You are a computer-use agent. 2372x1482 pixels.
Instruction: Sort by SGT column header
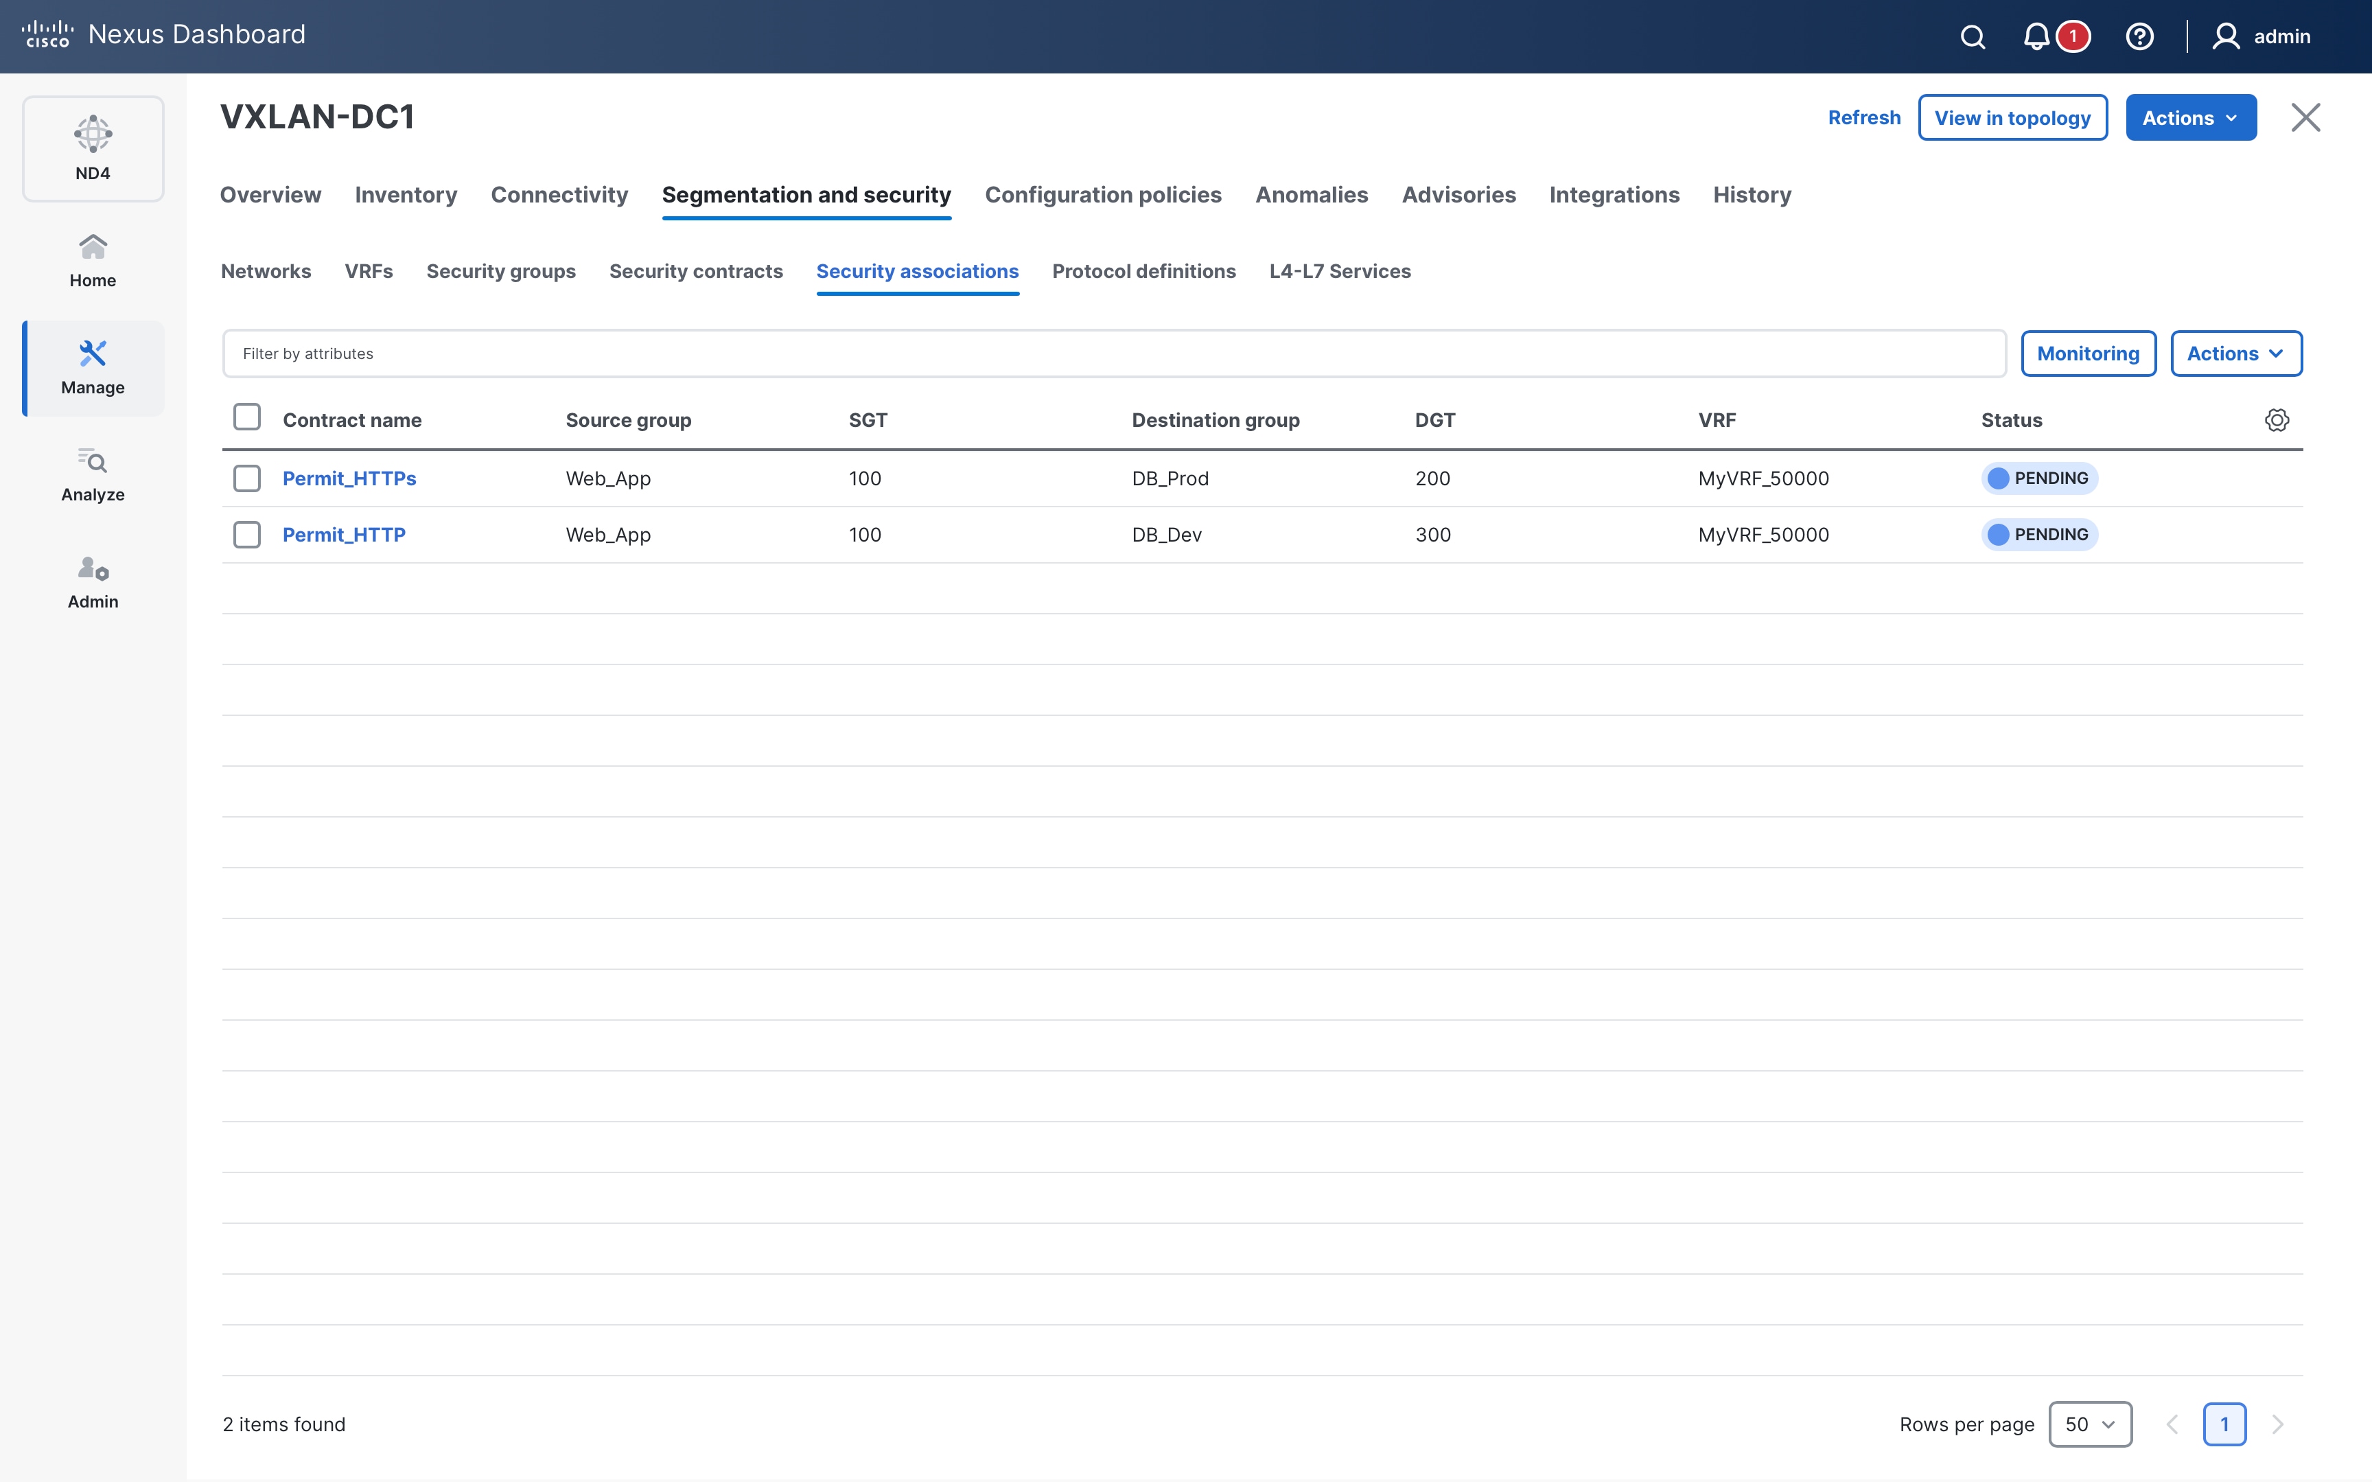tap(867, 421)
